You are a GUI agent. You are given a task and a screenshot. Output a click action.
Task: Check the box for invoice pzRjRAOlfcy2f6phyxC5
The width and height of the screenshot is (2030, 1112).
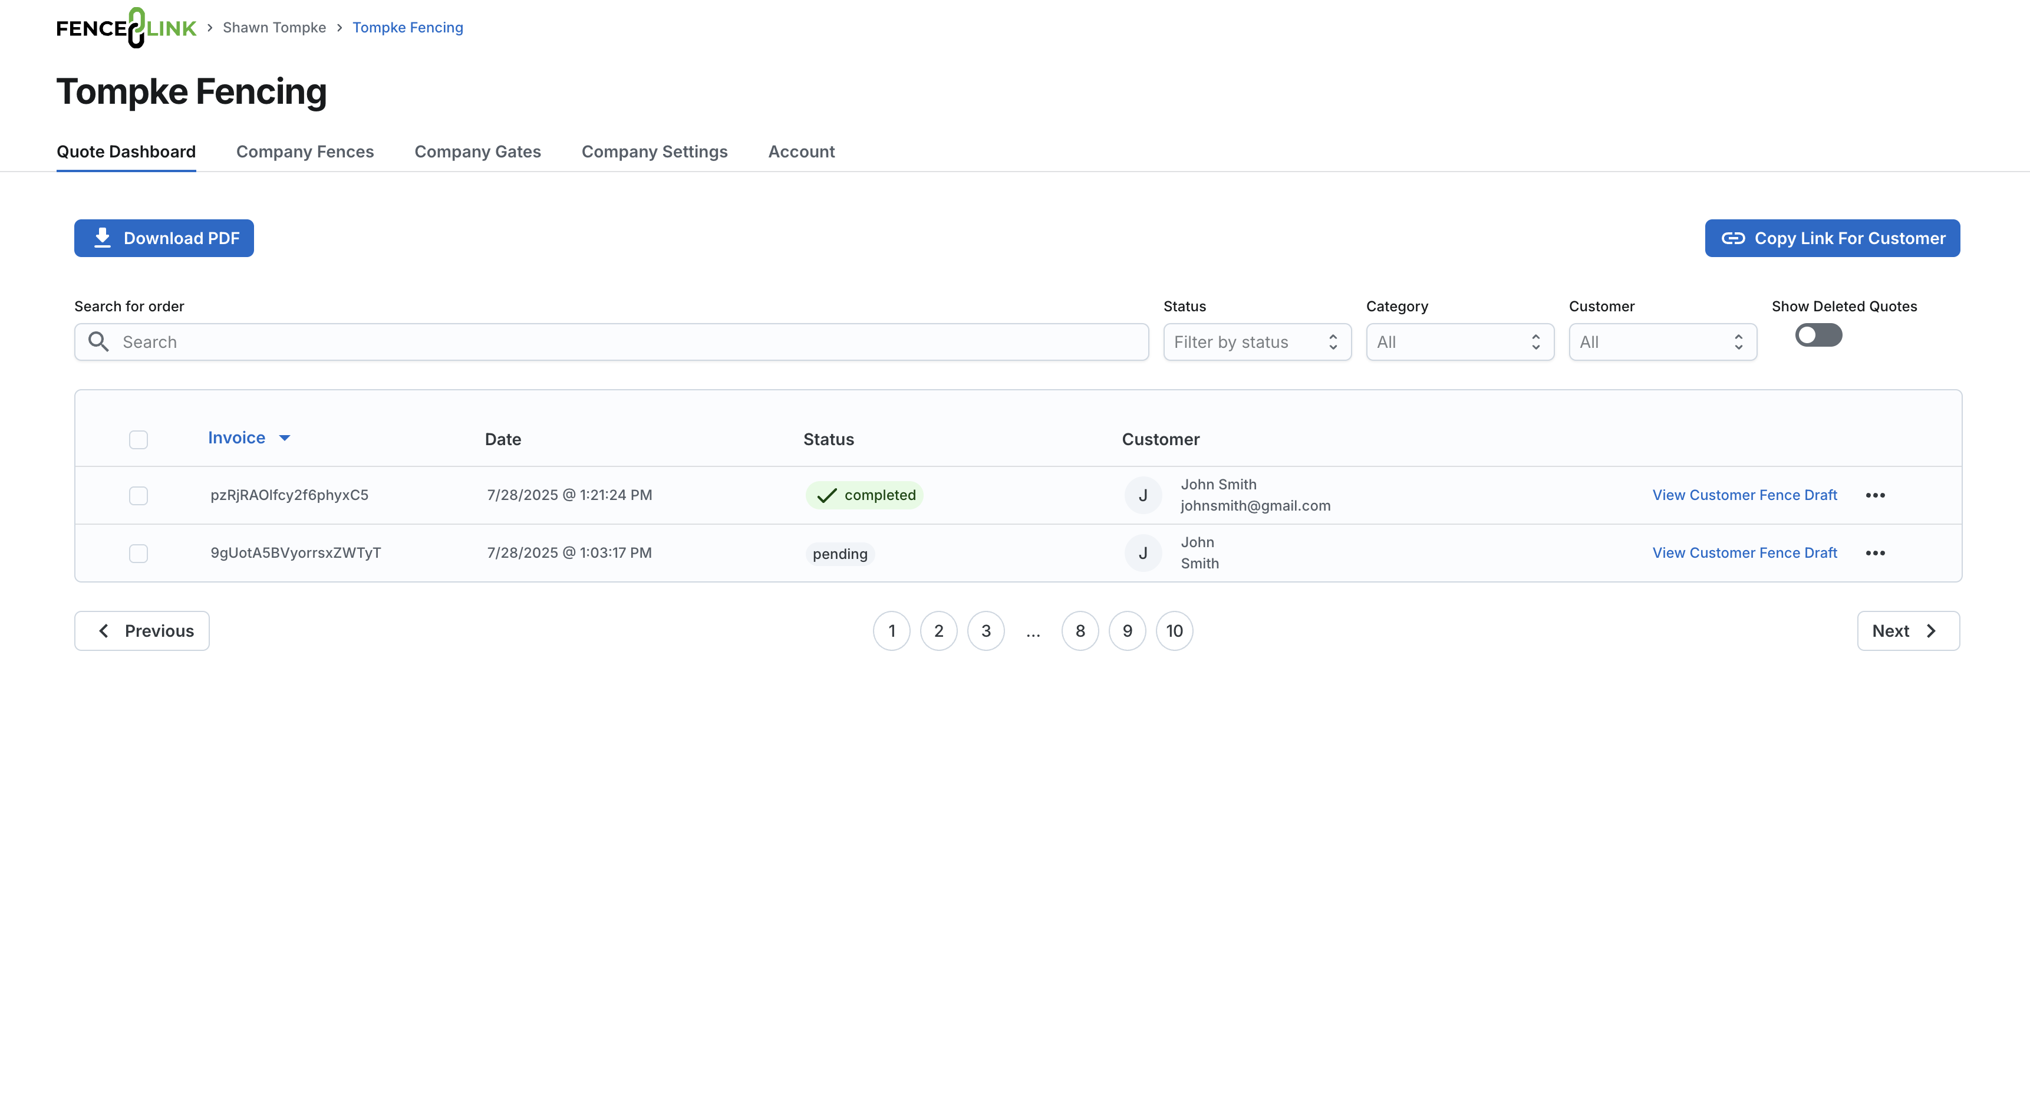pos(139,496)
